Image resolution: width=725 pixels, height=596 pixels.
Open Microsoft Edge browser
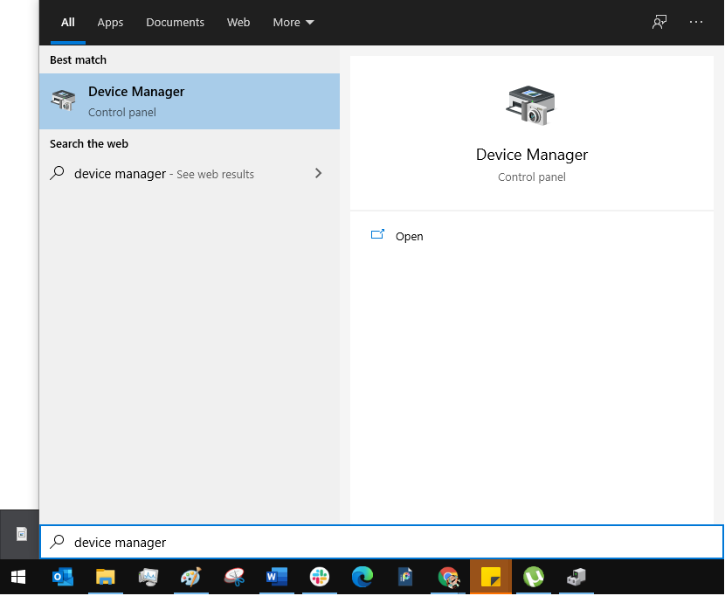[x=362, y=577]
